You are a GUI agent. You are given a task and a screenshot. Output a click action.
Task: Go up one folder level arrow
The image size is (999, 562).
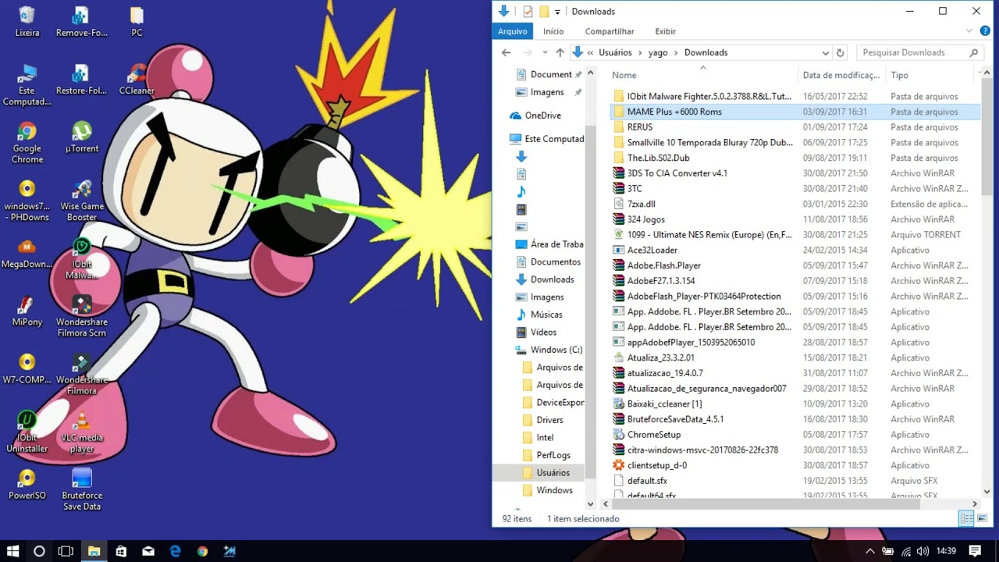click(x=560, y=52)
